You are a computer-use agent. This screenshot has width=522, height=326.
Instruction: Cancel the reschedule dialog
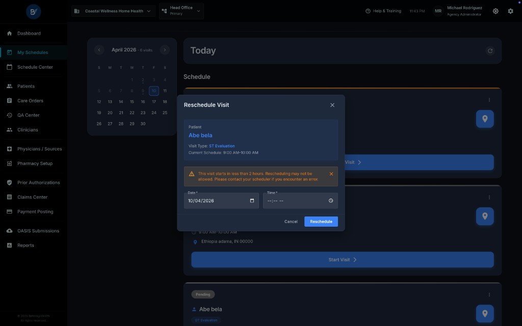coord(291,222)
